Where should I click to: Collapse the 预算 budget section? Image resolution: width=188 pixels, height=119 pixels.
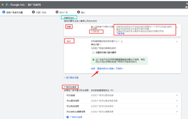click(177, 27)
